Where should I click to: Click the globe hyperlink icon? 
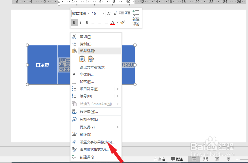click(x=74, y=111)
